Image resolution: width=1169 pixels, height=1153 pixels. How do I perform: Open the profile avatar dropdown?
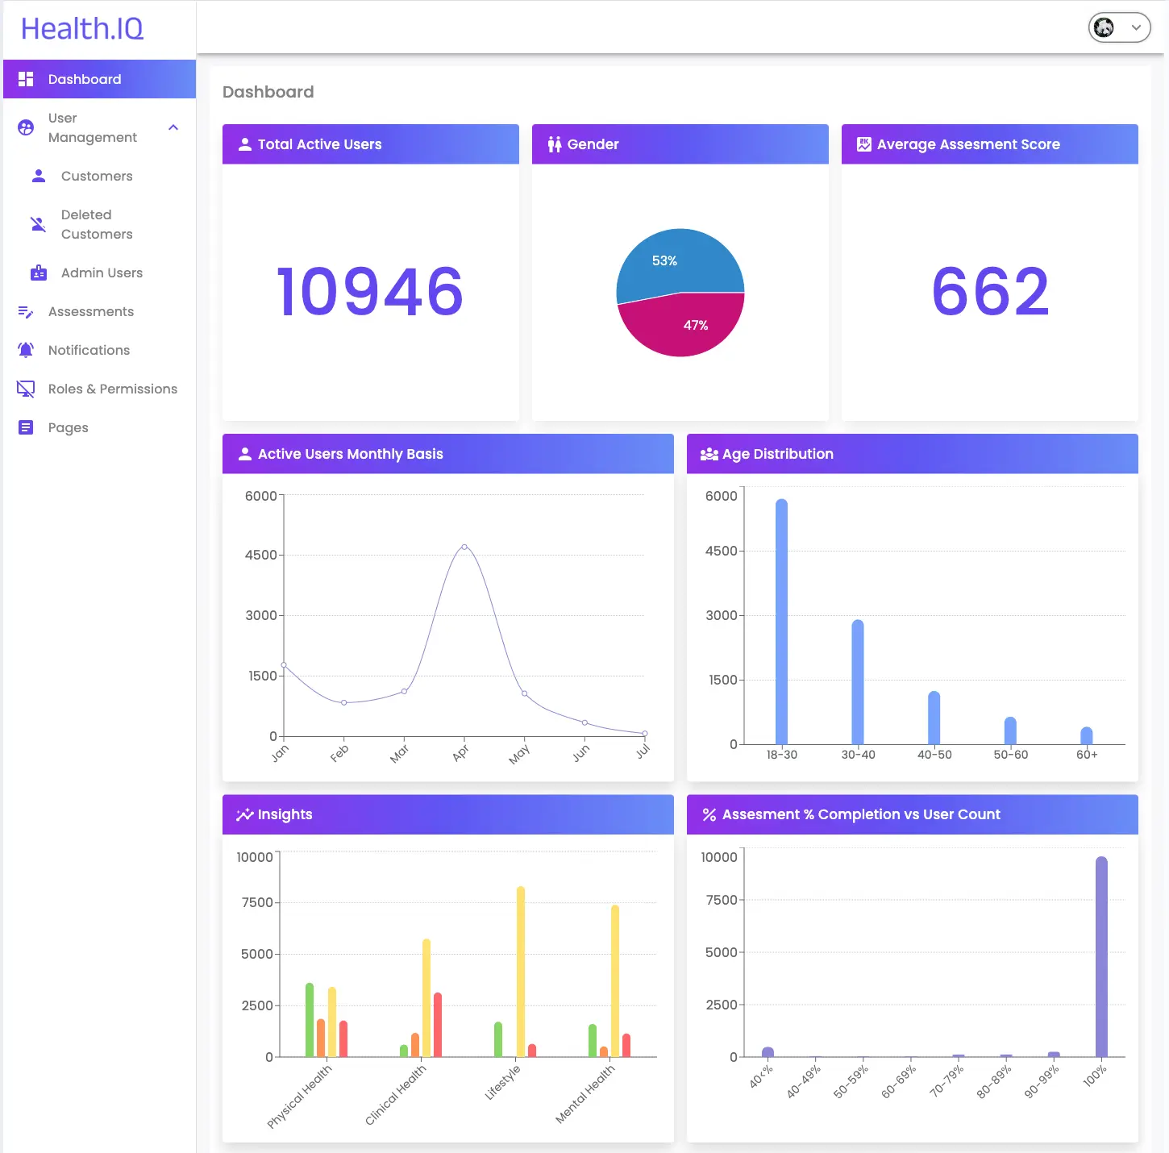[x=1105, y=27]
